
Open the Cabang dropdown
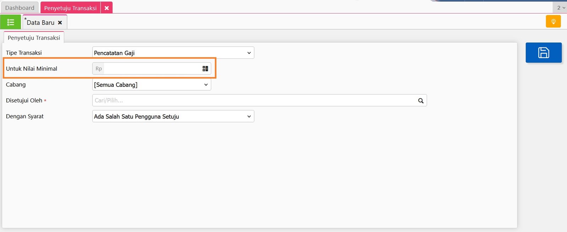pos(151,85)
